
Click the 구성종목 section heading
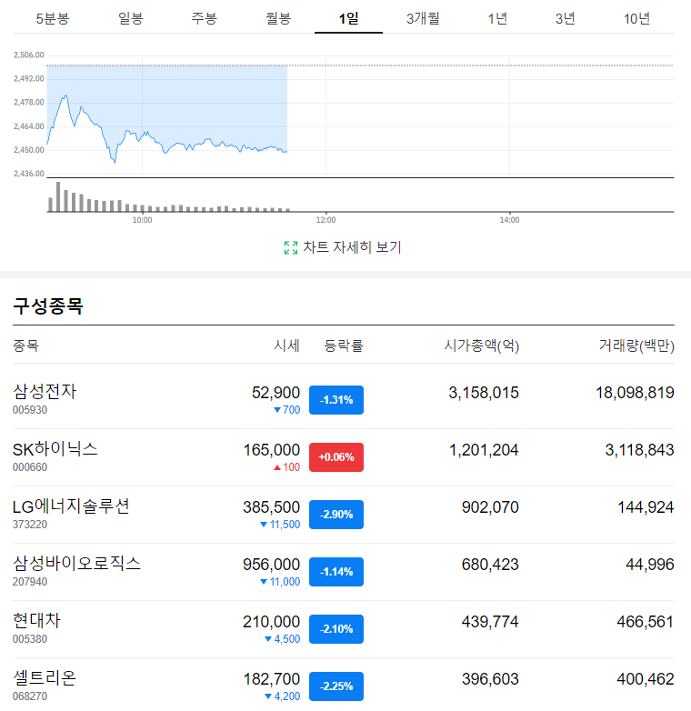pos(48,306)
